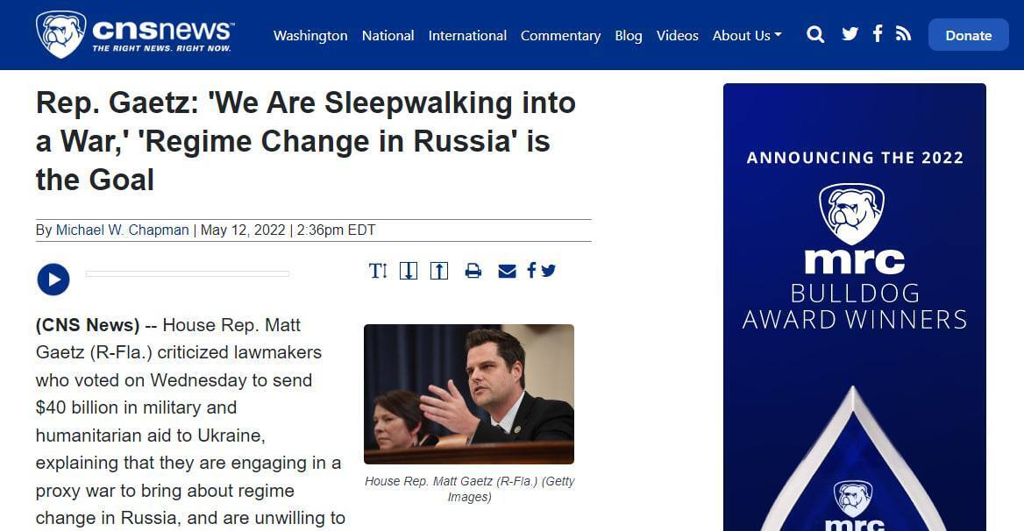Email the article via envelope icon
The image size is (1024, 531).
[507, 271]
